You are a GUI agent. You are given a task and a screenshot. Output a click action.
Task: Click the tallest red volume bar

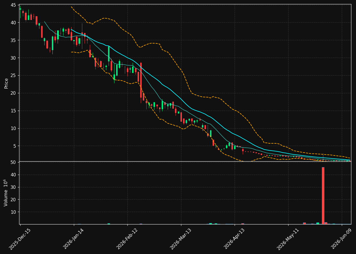pyautogui.click(x=323, y=195)
